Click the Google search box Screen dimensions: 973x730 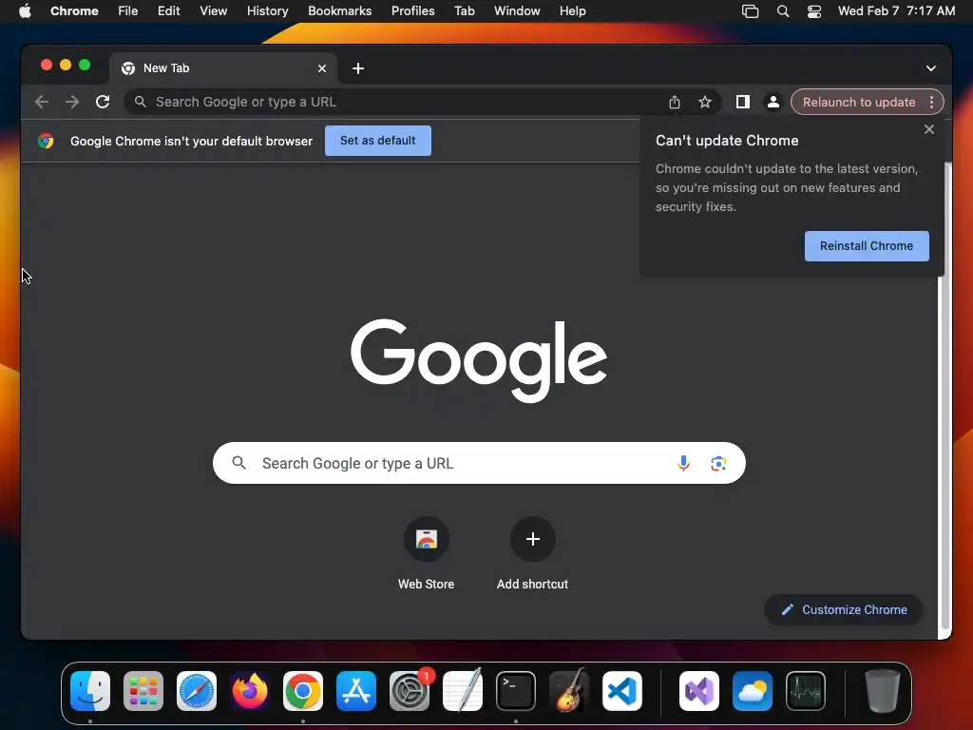tap(479, 463)
